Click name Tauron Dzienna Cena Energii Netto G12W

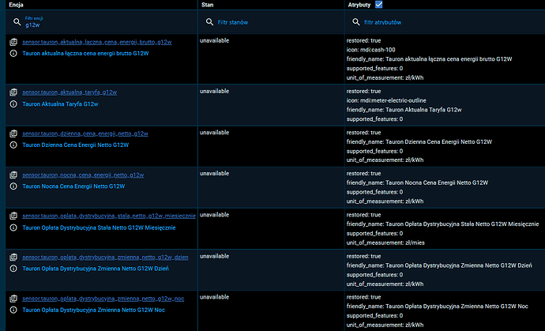pos(75,145)
